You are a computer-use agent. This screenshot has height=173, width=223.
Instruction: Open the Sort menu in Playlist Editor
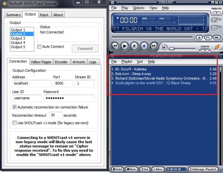click(x=140, y=62)
